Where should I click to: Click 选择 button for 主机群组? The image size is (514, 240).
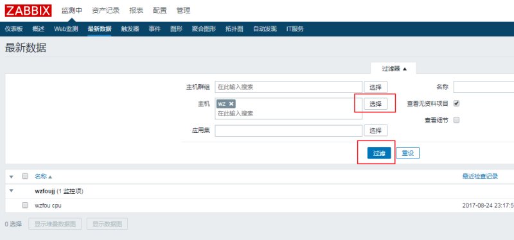pyautogui.click(x=376, y=87)
